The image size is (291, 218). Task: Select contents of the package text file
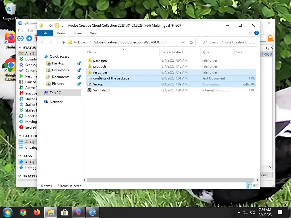[x=111, y=78]
